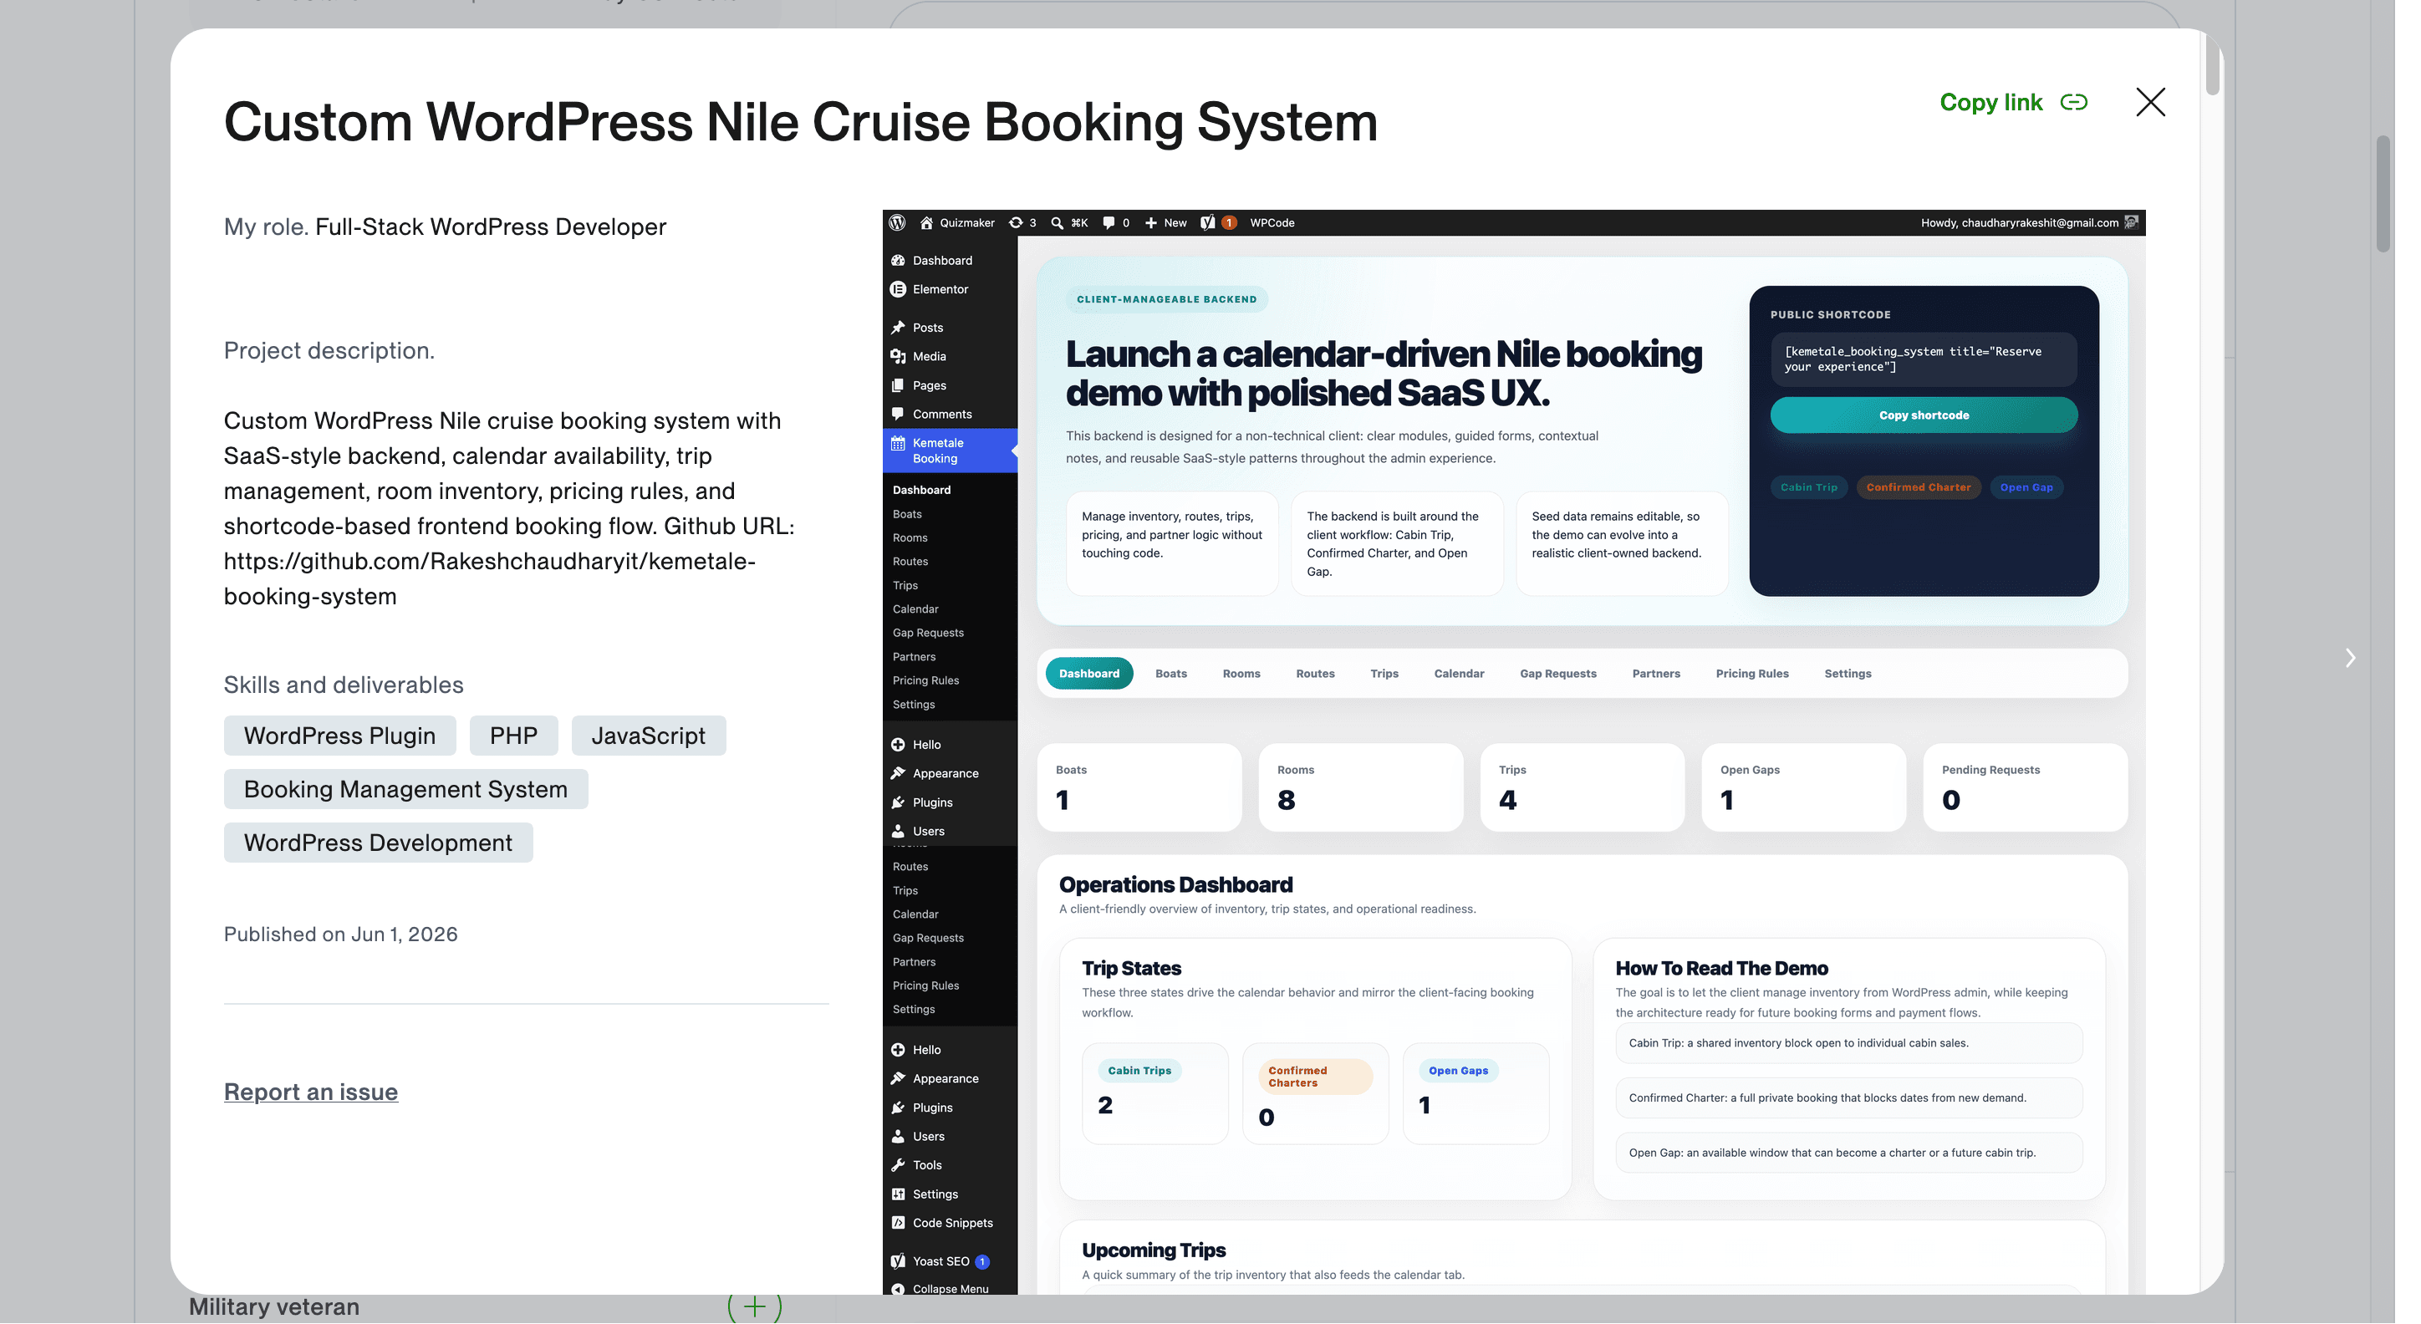Image resolution: width=2421 pixels, height=1324 pixels.
Task: Click the Copy link text
Action: point(1990,101)
